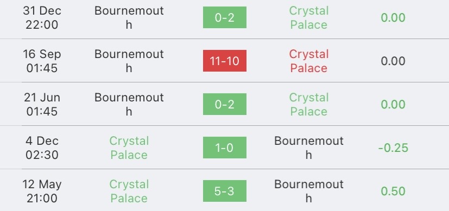The height and width of the screenshot is (211, 449).
Task: Click Bournemouth in the 4 Dec row
Action: 309,148
